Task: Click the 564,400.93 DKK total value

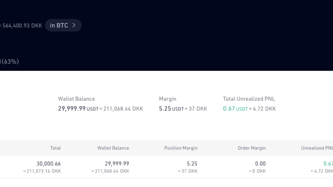Action: (x=21, y=26)
